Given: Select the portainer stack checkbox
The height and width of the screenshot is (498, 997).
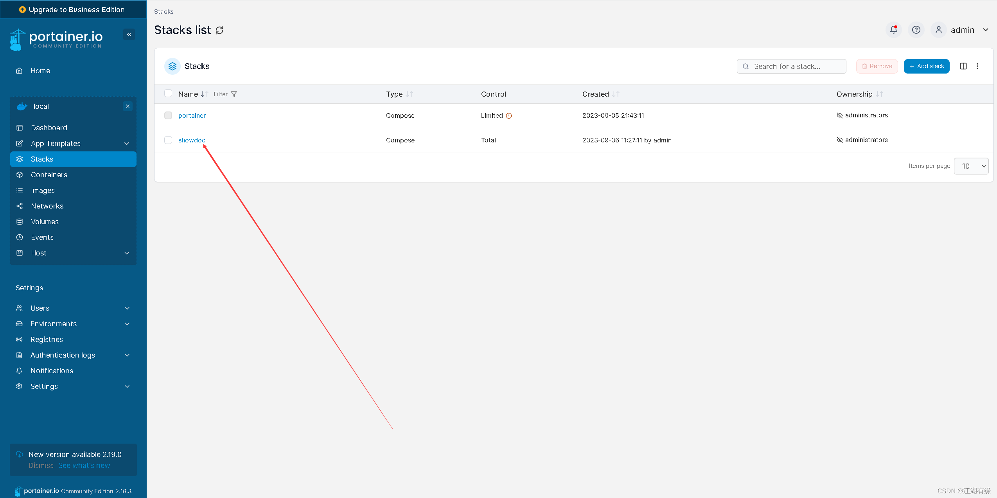Looking at the screenshot, I should coord(169,115).
